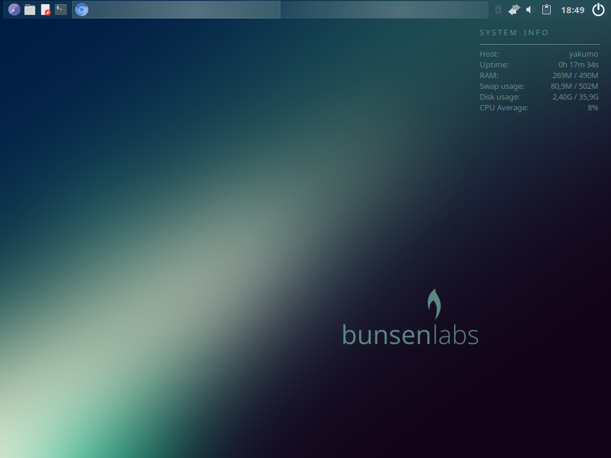
Task: Click the volume speaker icon
Action: click(x=530, y=10)
